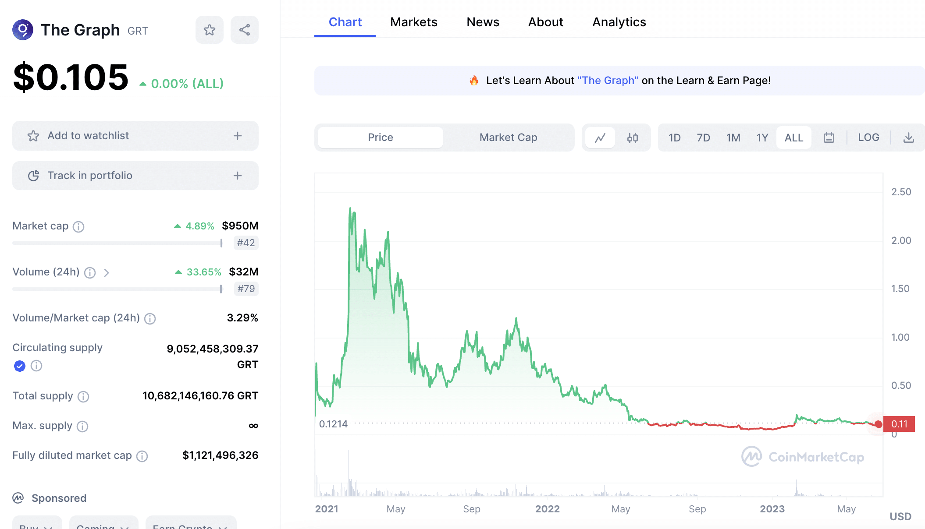The width and height of the screenshot is (925, 529).
Task: Expand the Buy sponsored dropdown
Action: 37,524
